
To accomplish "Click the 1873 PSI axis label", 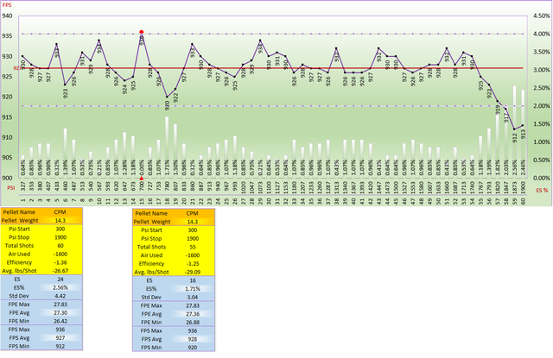I will (x=515, y=185).
